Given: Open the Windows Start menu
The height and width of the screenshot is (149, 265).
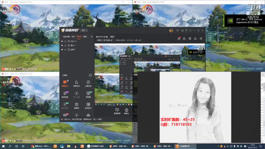Looking at the screenshot, I should [3, 146].
